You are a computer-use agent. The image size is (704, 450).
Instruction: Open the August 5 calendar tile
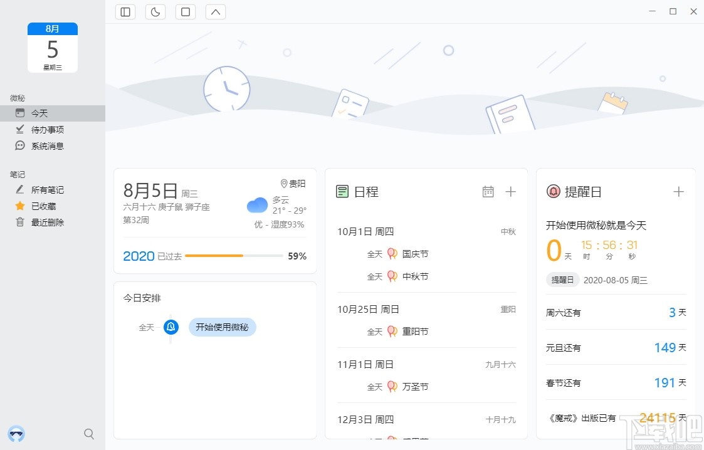(53, 48)
